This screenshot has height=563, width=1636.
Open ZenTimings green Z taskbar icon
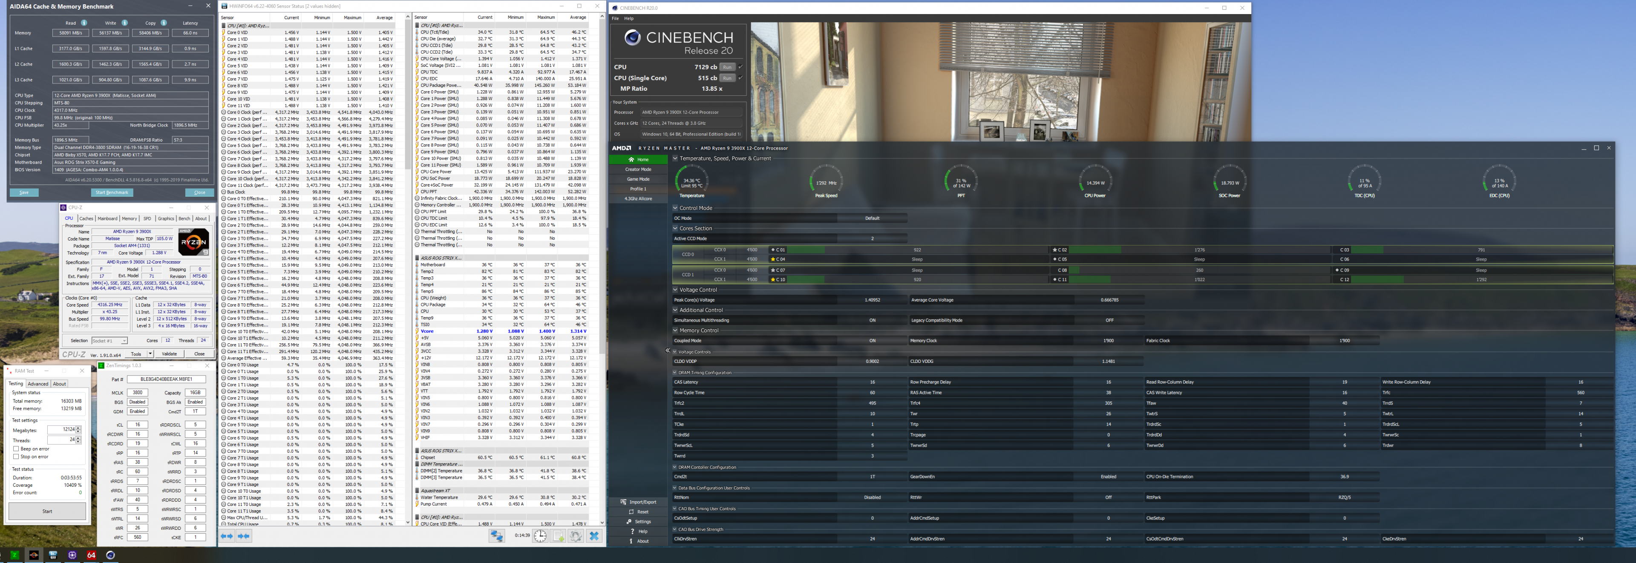(x=14, y=555)
